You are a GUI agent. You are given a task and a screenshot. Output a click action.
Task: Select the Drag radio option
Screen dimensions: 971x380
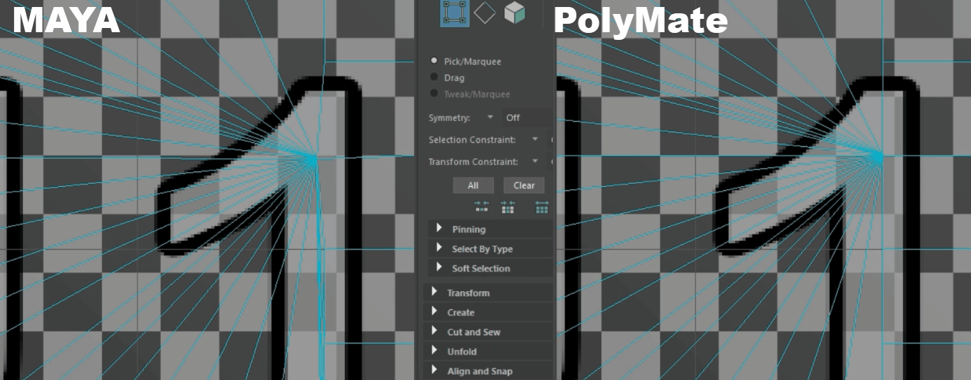click(x=434, y=78)
